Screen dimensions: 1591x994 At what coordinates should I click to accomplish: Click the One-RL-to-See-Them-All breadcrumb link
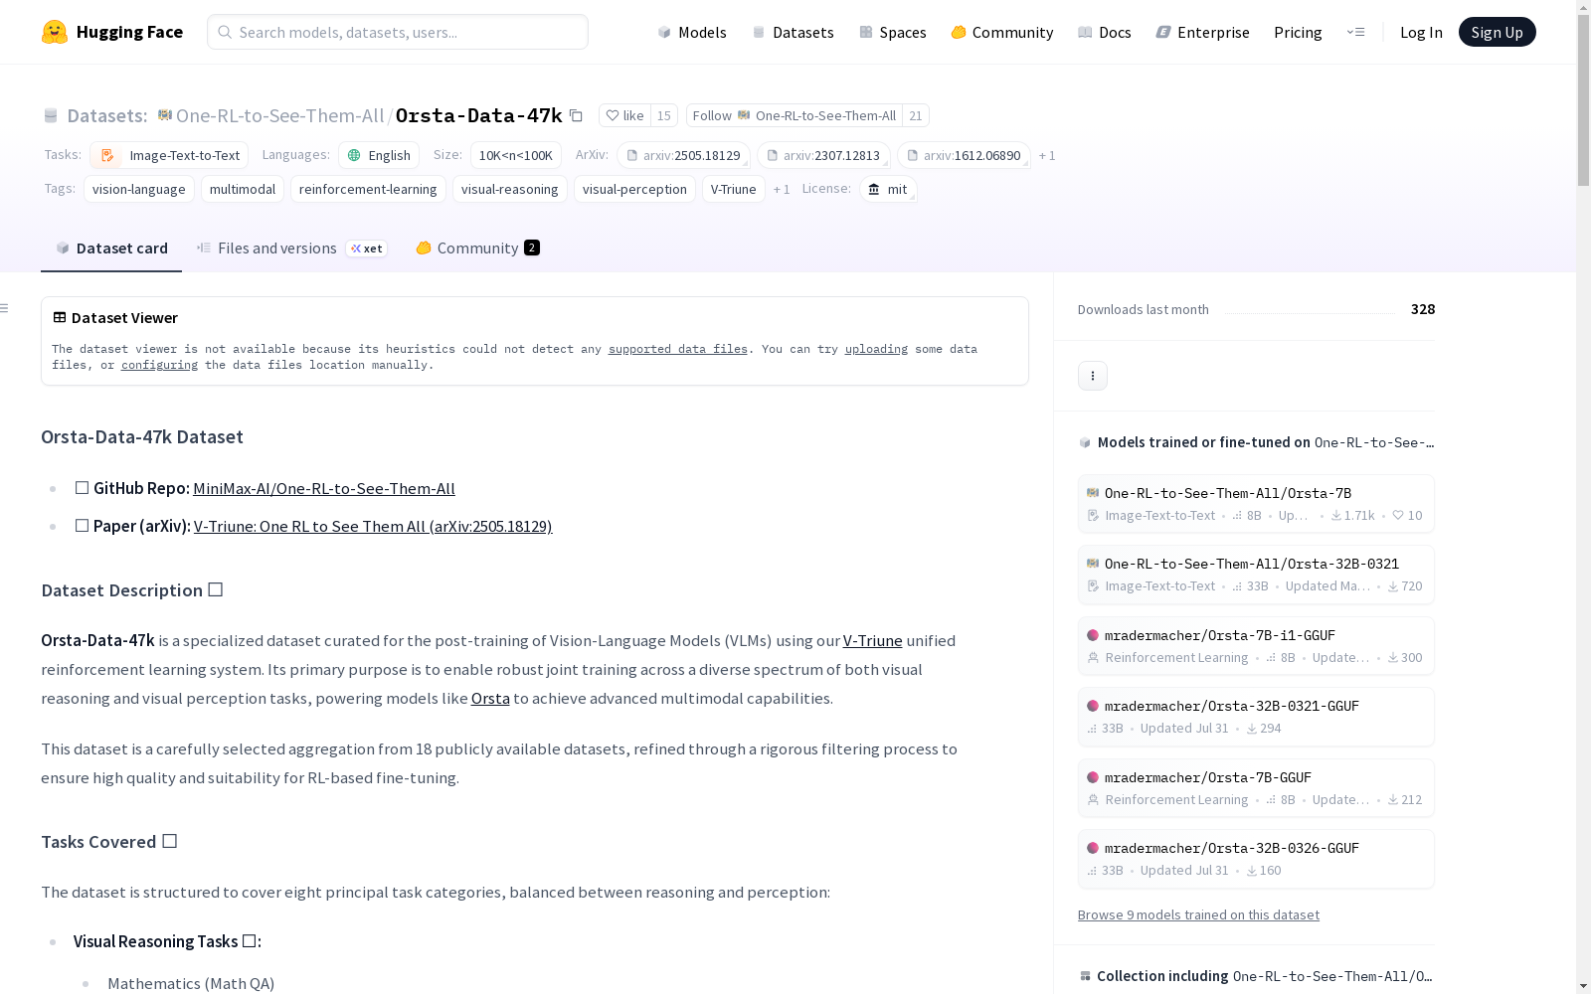click(x=279, y=115)
